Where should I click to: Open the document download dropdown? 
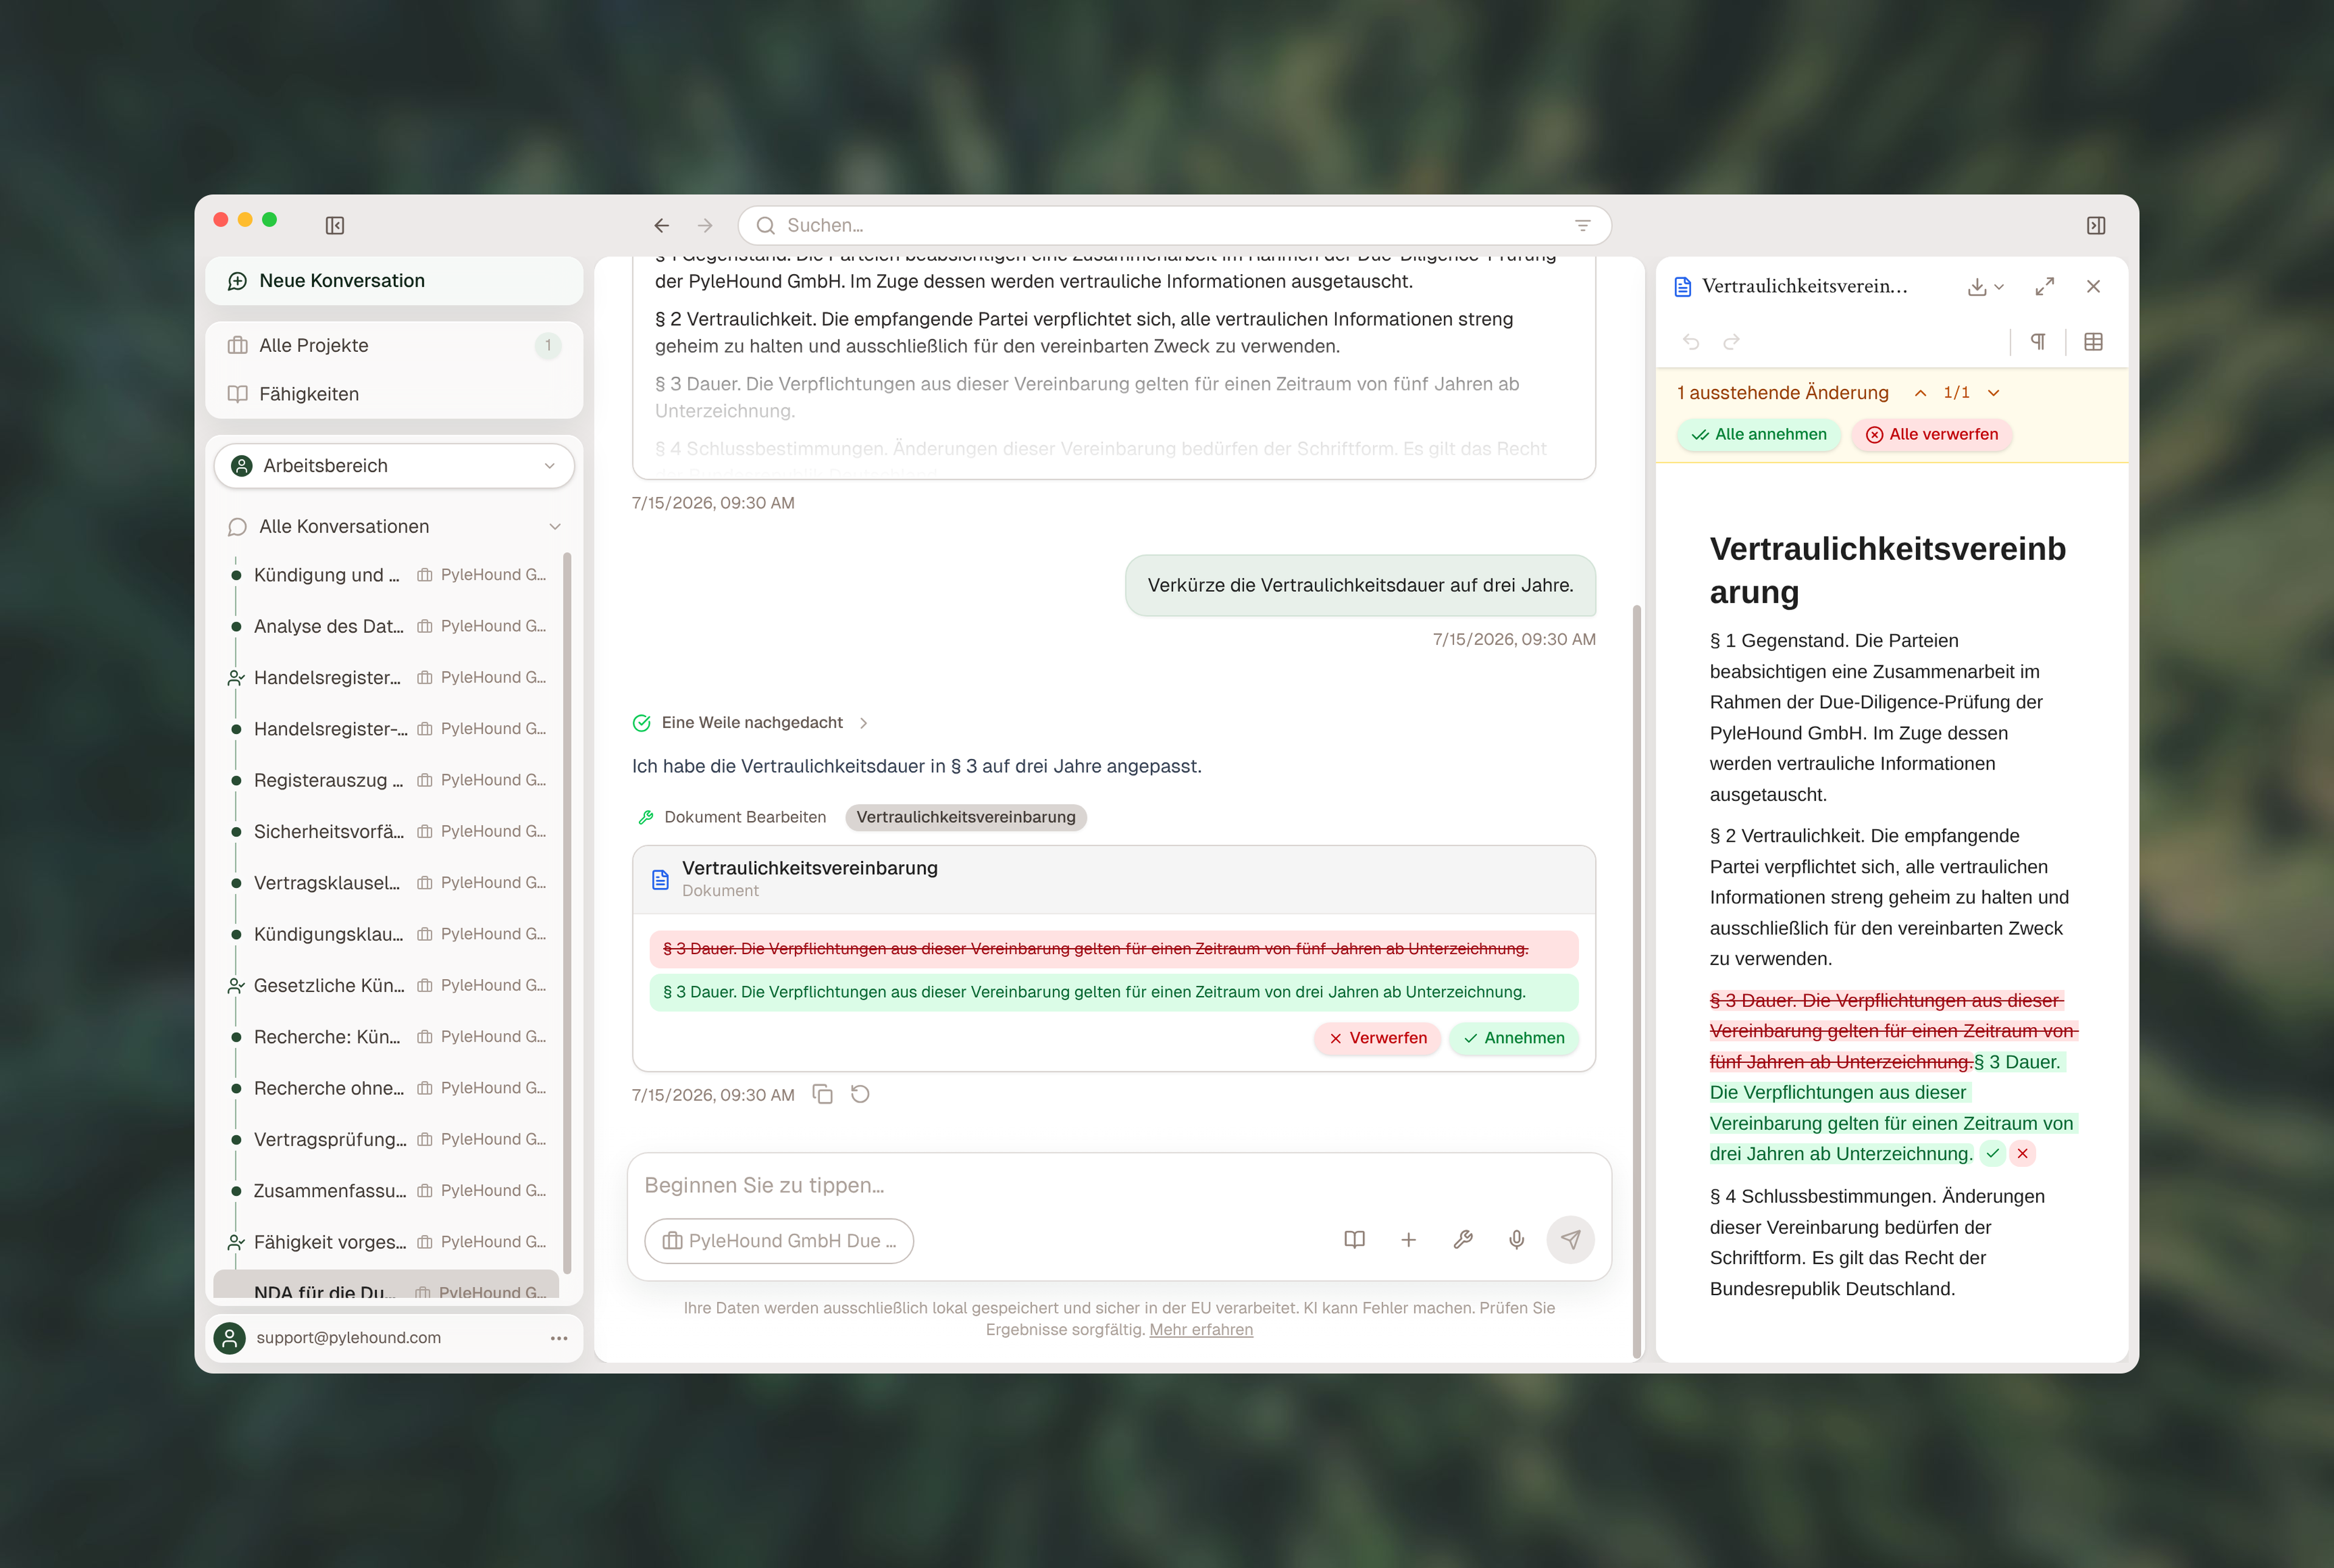(1985, 287)
